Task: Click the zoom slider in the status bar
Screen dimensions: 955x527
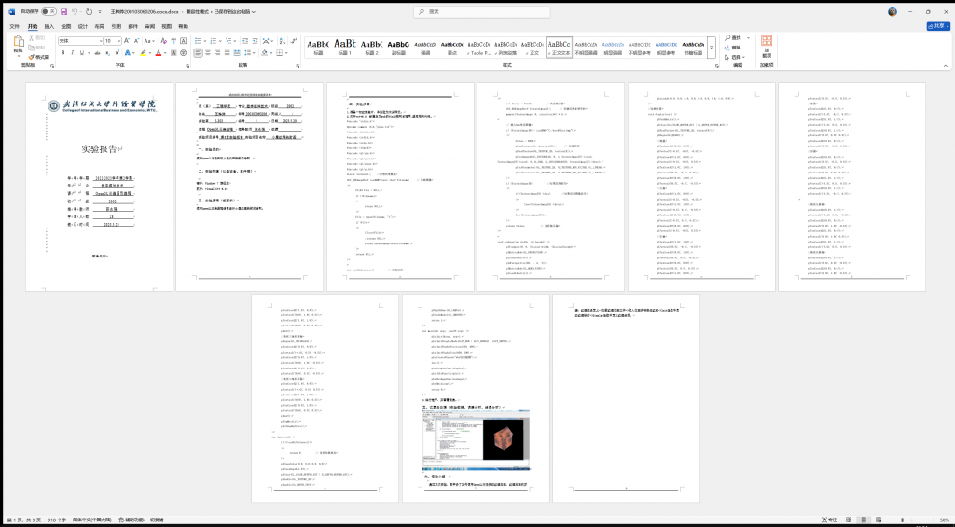Action: 902,520
